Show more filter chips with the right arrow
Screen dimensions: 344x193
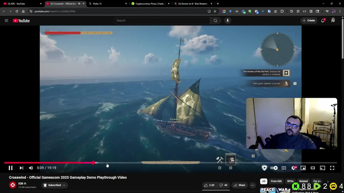(x=328, y=181)
